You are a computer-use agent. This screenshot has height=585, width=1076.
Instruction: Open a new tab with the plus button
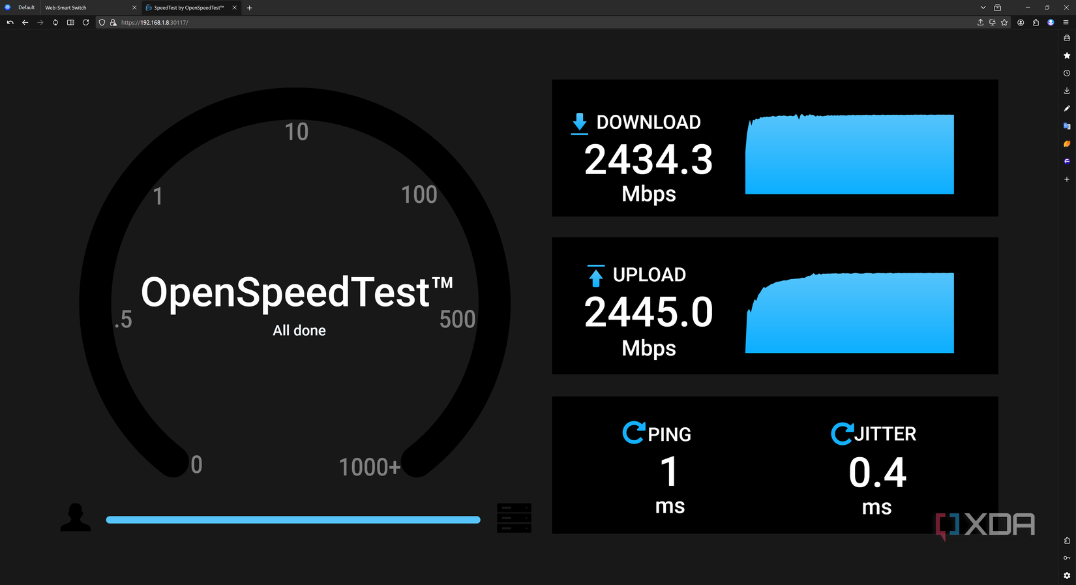249,7
